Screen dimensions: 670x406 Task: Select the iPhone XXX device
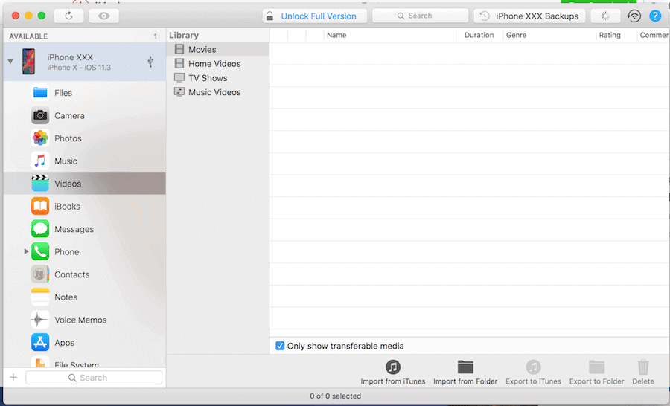(x=85, y=62)
